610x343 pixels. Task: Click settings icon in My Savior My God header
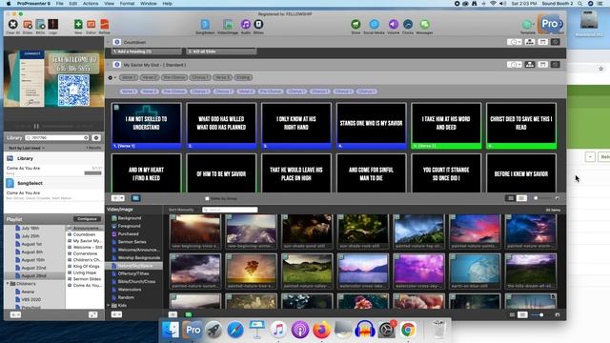point(556,65)
